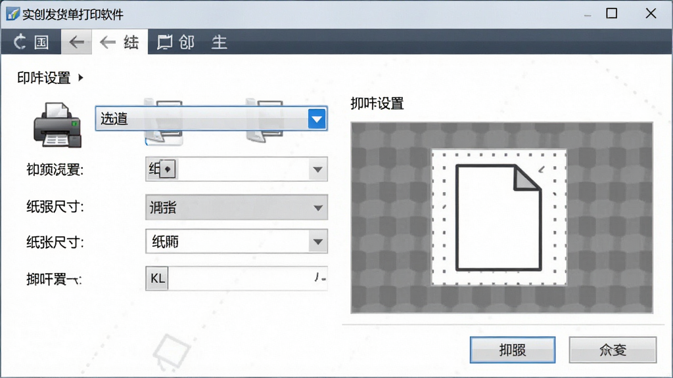Click the 邰 toolbar item

click(x=187, y=43)
